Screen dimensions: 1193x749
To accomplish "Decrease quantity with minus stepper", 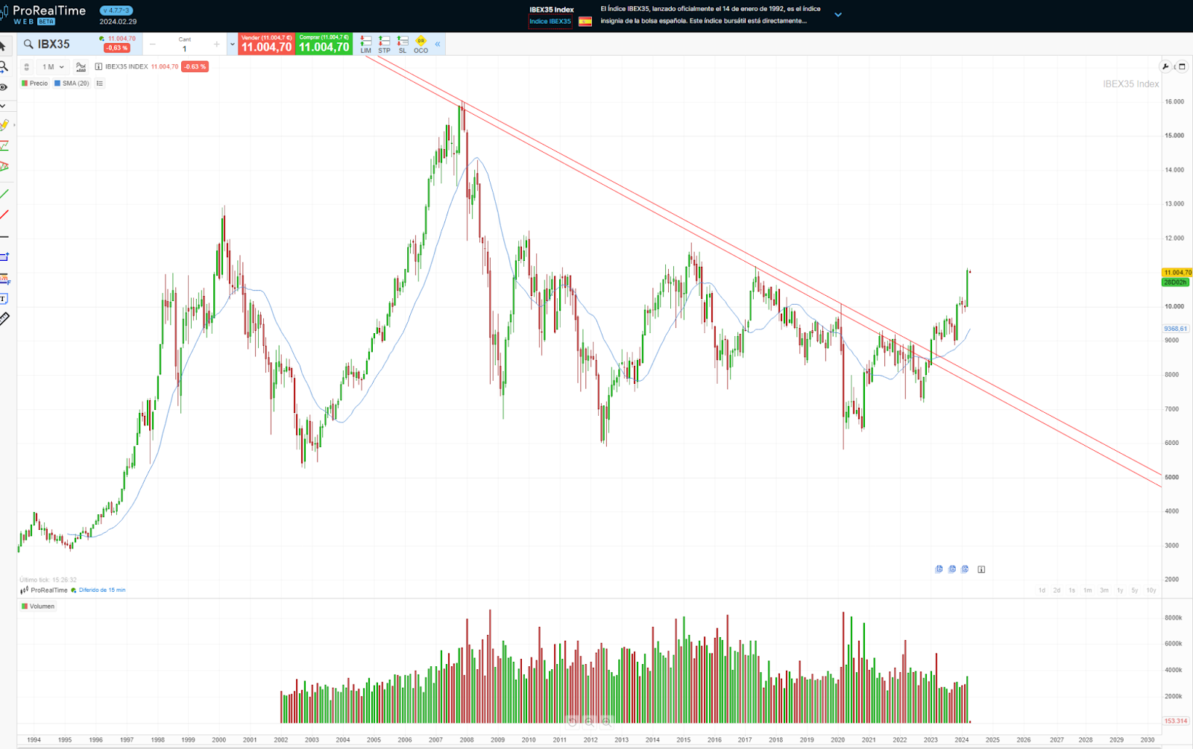I will 153,45.
